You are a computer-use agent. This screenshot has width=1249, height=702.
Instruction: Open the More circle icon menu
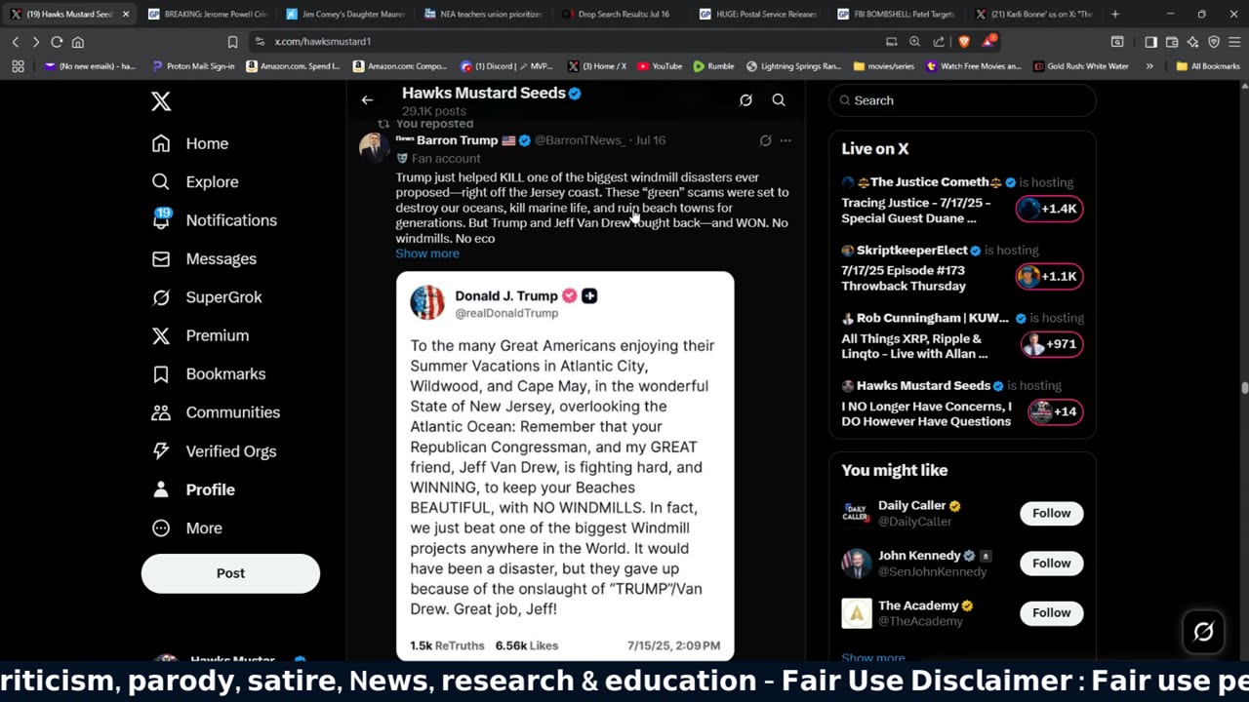(161, 527)
